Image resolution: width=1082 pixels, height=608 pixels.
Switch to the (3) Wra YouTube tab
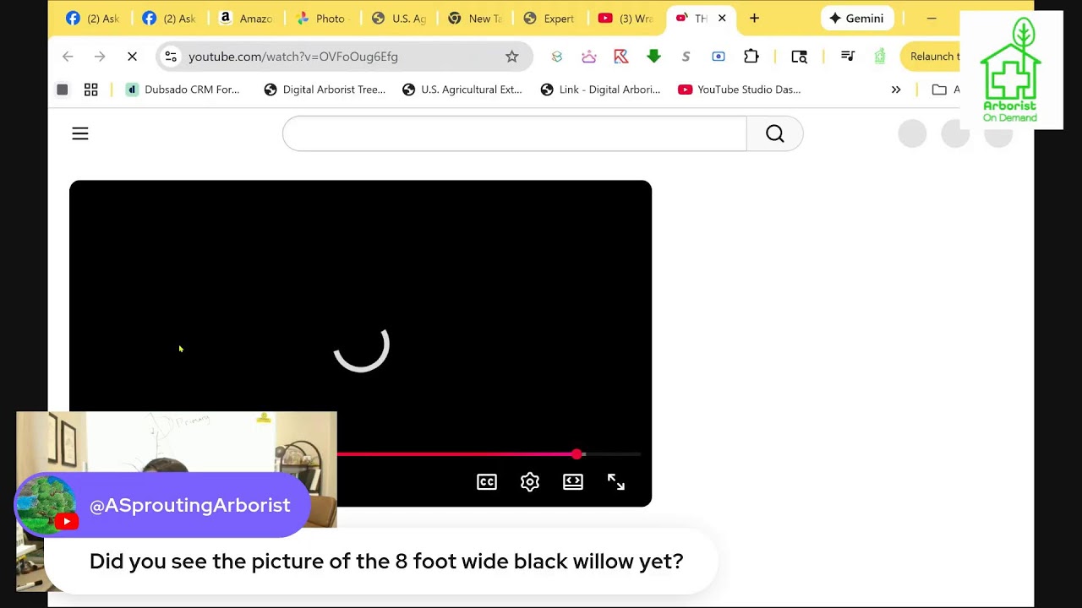point(626,18)
